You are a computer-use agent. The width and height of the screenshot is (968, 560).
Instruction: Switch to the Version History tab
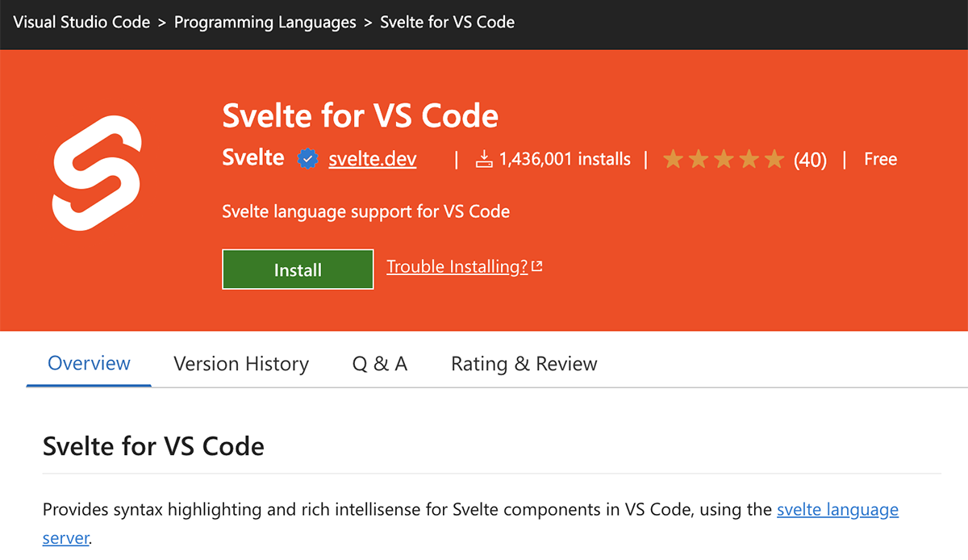click(241, 364)
